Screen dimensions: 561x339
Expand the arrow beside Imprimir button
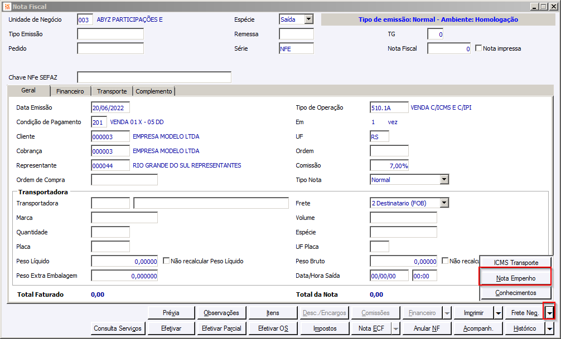[x=499, y=313]
